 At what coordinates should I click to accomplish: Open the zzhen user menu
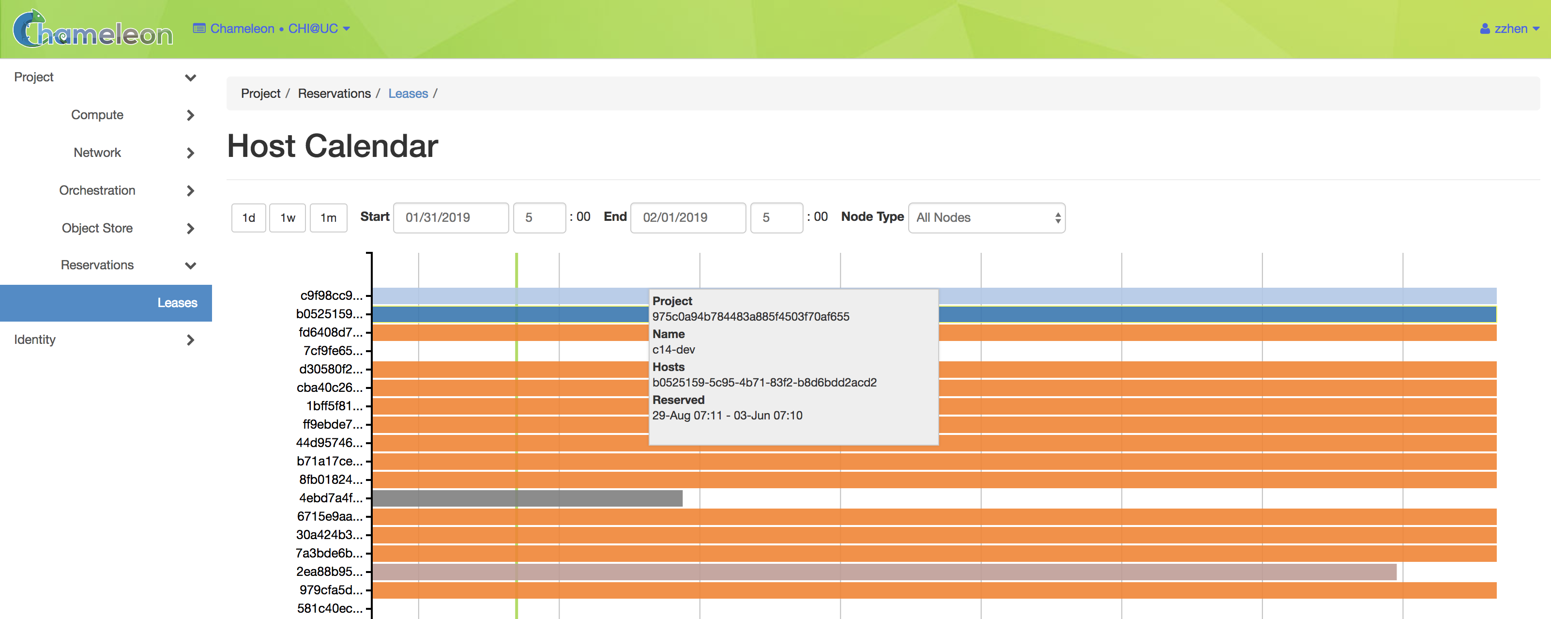[x=1510, y=29]
